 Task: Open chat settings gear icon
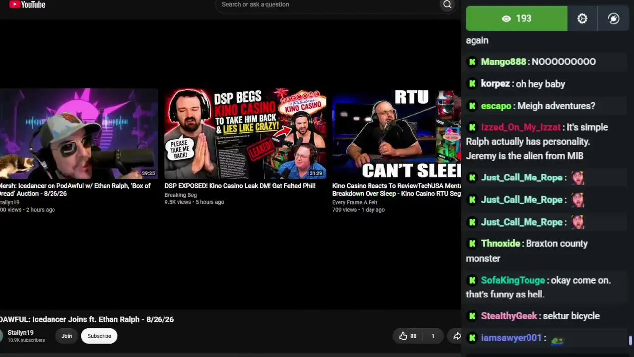pyautogui.click(x=582, y=18)
